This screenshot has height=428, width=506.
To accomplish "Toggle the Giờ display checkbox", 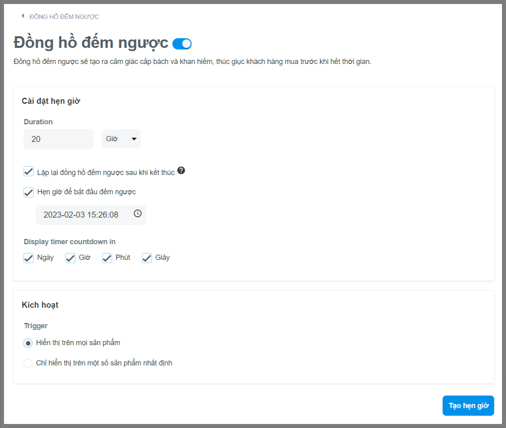I will (x=70, y=258).
